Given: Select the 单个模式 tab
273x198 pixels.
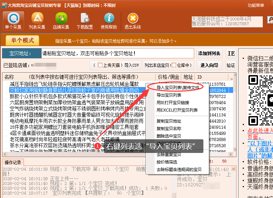Looking at the screenshot, I should tap(23, 40).
